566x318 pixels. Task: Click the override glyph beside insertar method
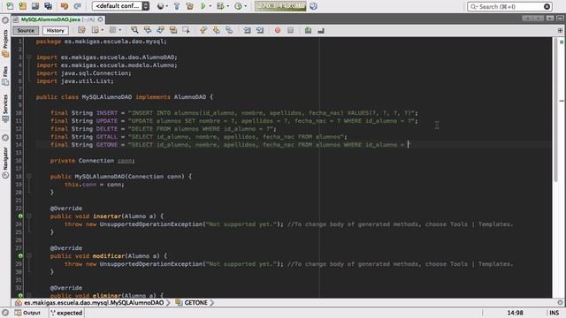20,216
